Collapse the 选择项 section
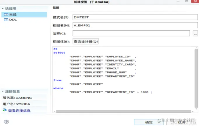 (3, 9)
